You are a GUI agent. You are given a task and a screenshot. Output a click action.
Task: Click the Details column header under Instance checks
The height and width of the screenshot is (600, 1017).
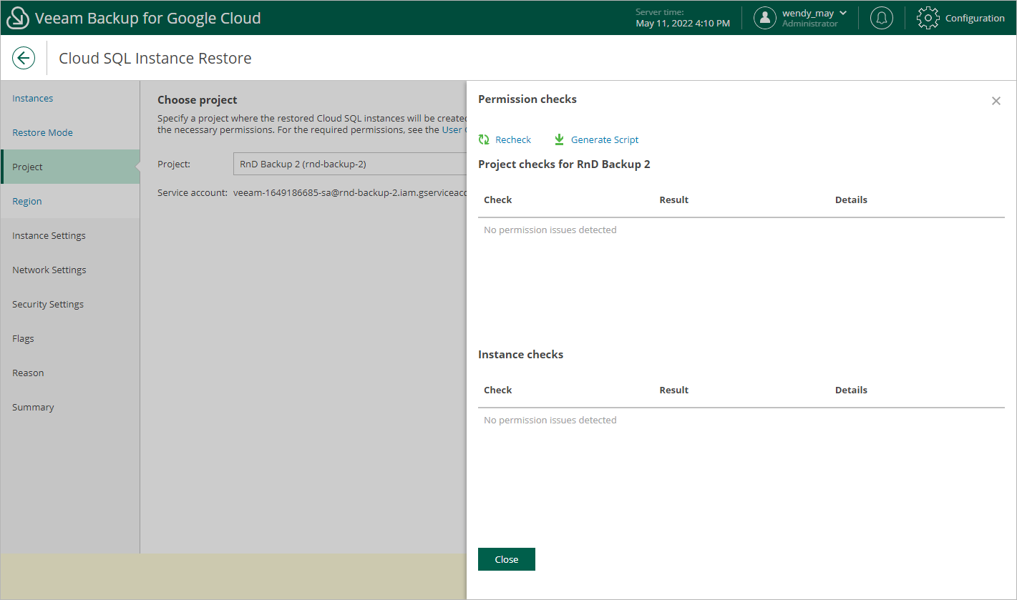point(851,390)
